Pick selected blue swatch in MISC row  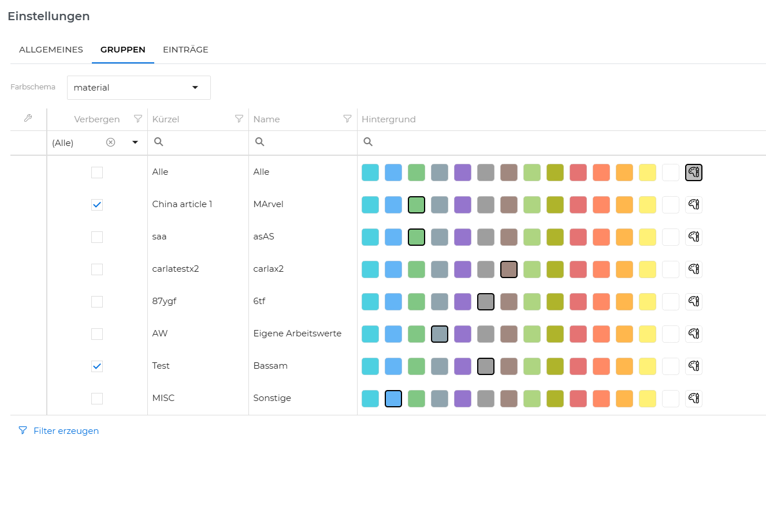[x=393, y=399]
